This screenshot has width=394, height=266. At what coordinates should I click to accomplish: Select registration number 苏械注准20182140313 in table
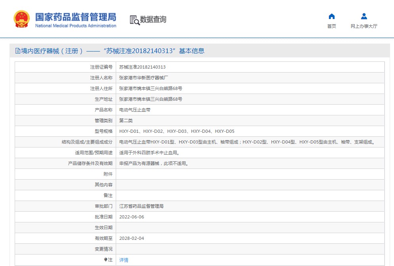tap(142, 67)
